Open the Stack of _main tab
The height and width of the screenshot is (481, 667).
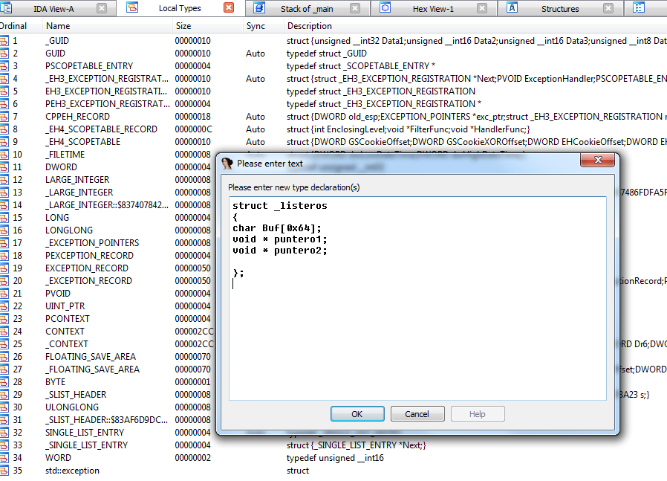pyautogui.click(x=306, y=9)
